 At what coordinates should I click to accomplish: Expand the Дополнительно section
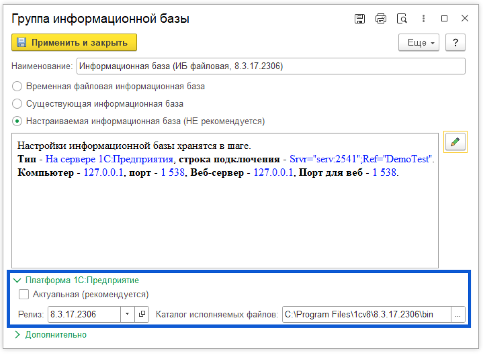[50, 334]
